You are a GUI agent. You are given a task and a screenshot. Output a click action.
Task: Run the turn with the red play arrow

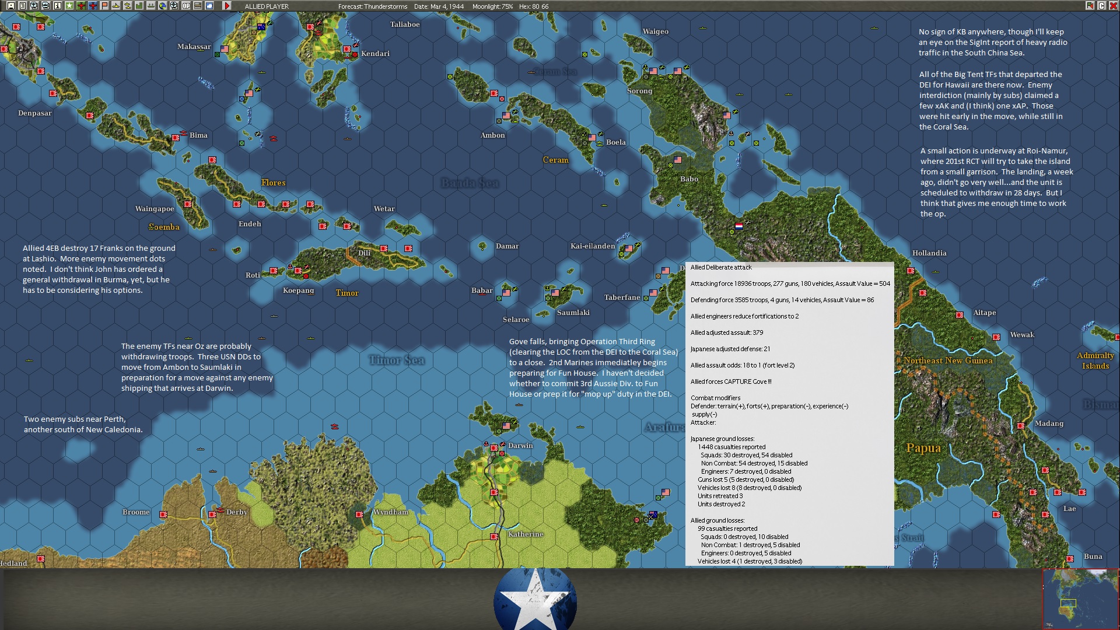[x=226, y=6]
